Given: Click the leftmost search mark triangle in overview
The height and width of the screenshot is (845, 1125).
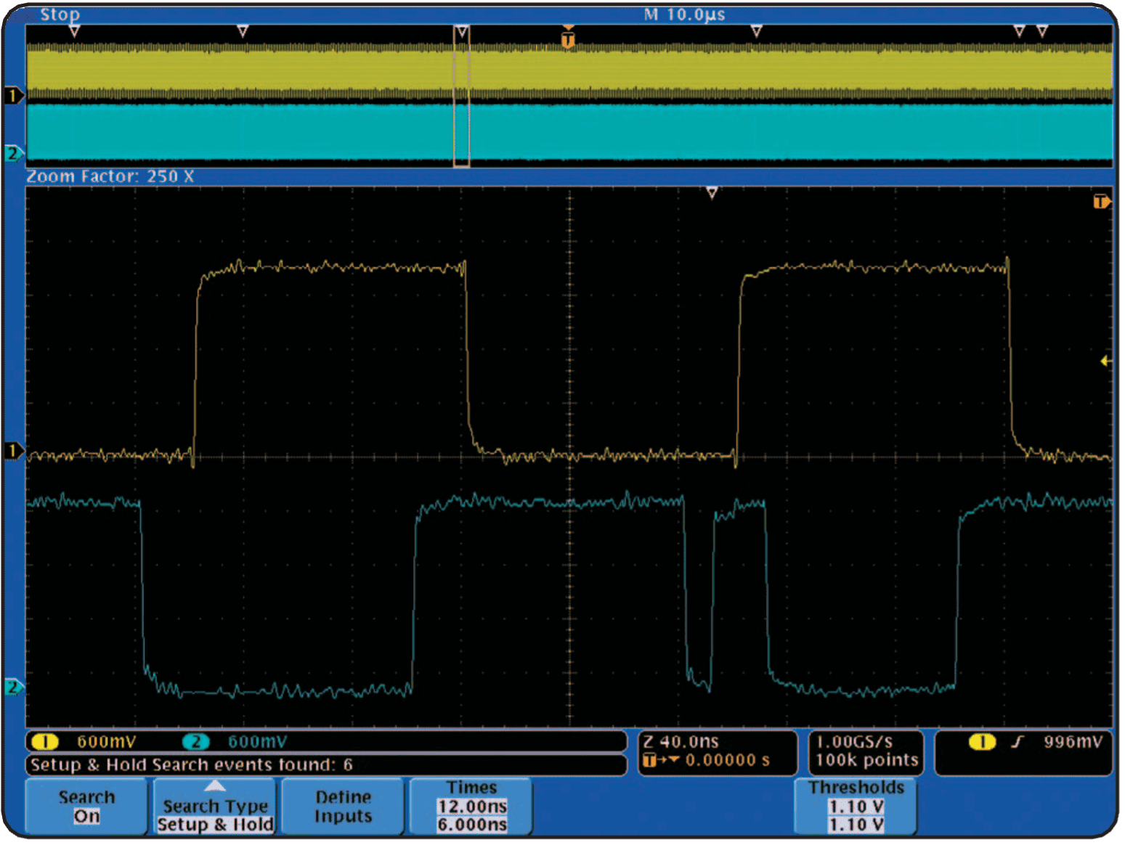Looking at the screenshot, I should click(74, 31).
